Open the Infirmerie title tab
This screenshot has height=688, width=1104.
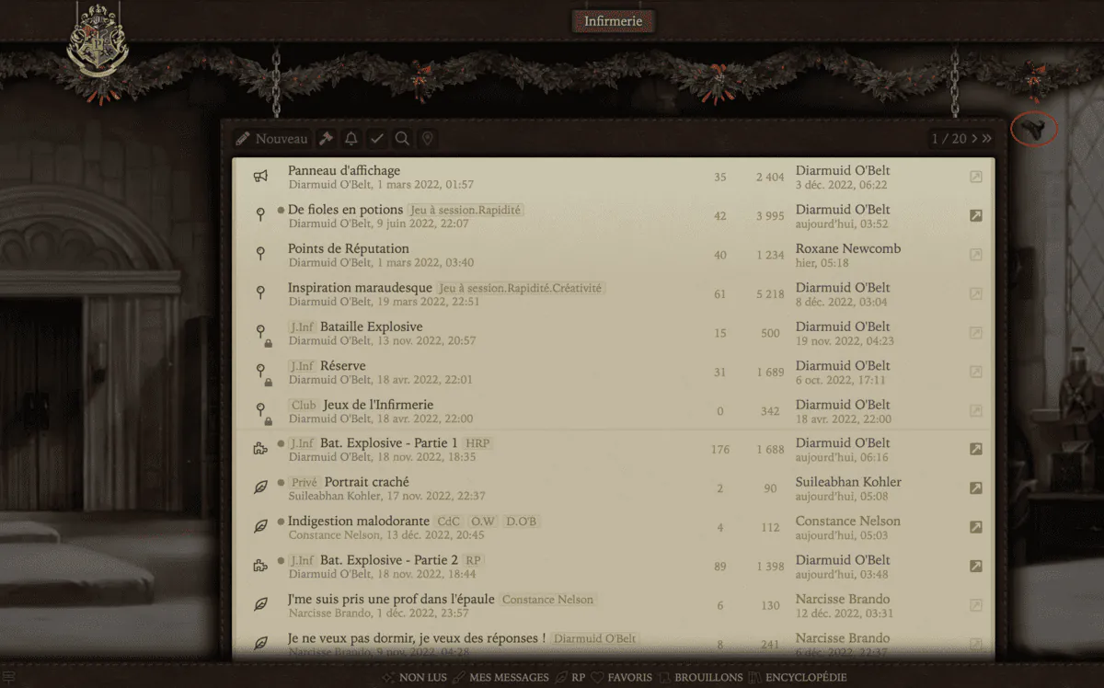coord(614,20)
